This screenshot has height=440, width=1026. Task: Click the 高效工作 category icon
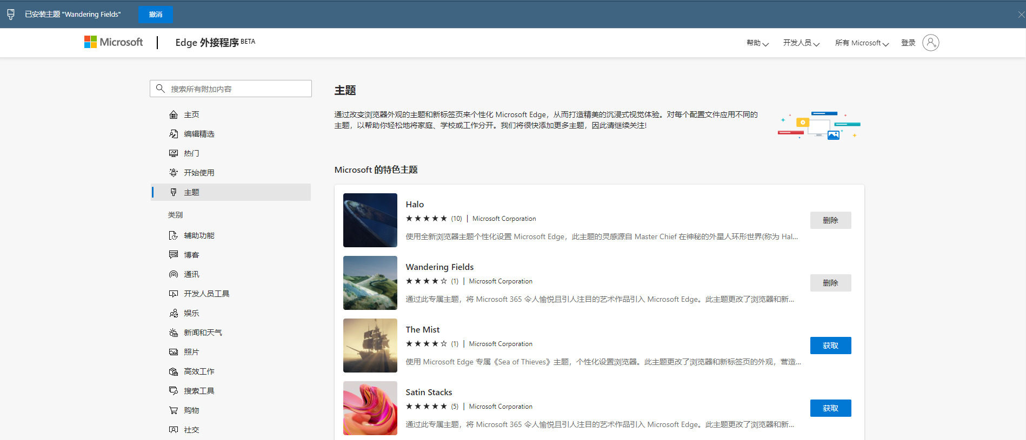click(174, 371)
